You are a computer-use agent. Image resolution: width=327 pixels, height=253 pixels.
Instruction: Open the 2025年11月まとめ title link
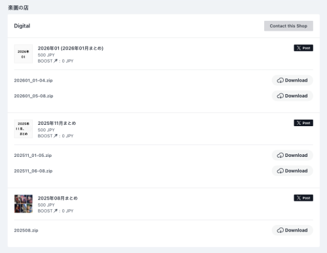(x=57, y=123)
